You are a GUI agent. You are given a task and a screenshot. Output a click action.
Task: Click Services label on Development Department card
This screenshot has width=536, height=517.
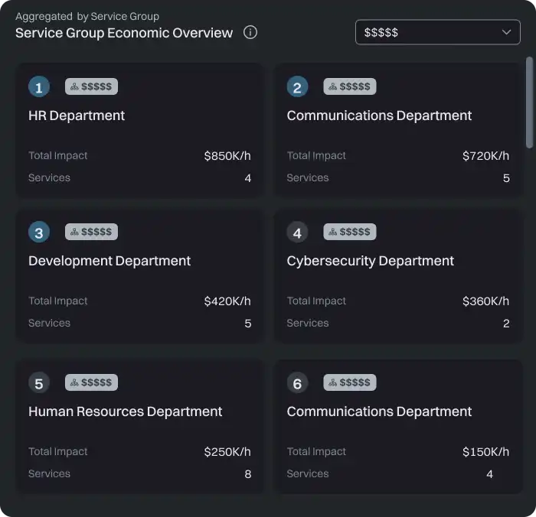pyautogui.click(x=49, y=323)
